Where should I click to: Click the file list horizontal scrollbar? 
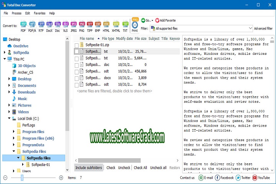click(109, 160)
